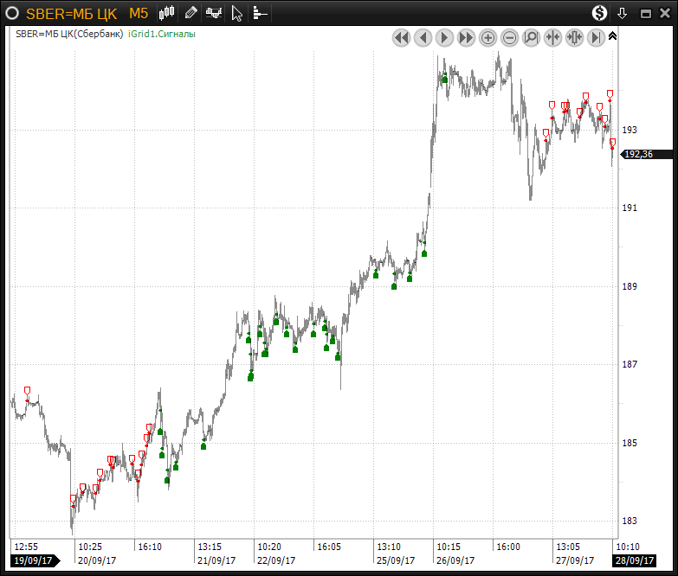Open the SBER=МБ ЦК instrument selector
The image size is (678, 576).
(71, 13)
